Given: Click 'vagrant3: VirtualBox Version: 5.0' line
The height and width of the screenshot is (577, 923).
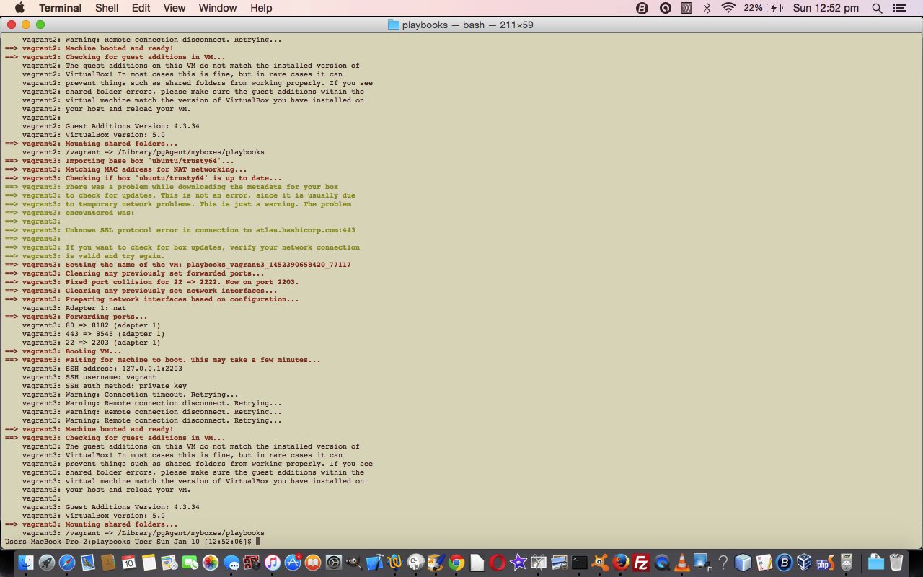Looking at the screenshot, I should tap(94, 516).
